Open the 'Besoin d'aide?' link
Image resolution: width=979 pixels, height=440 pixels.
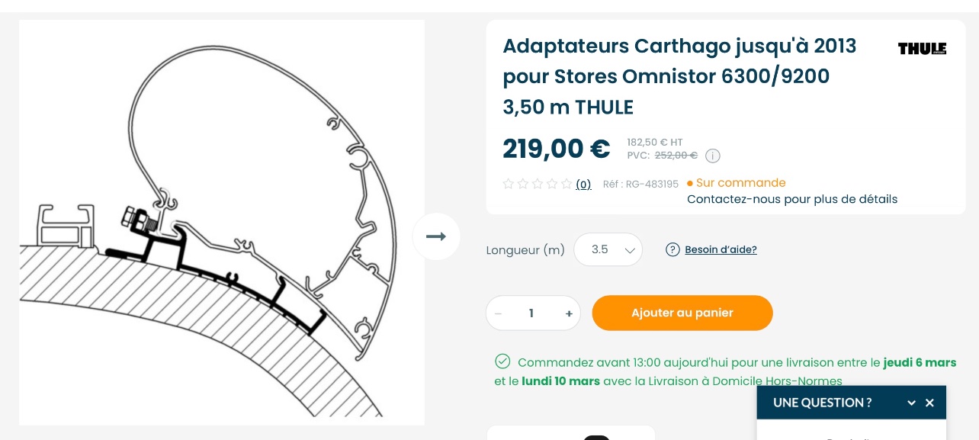click(x=721, y=249)
